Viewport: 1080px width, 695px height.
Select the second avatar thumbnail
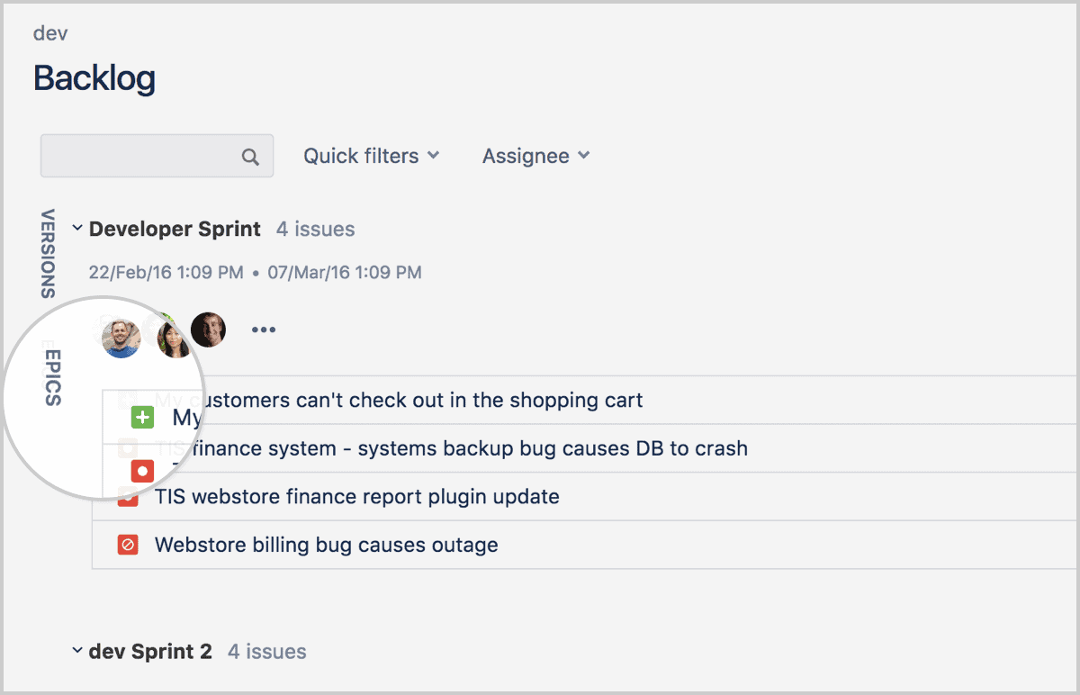pos(174,335)
